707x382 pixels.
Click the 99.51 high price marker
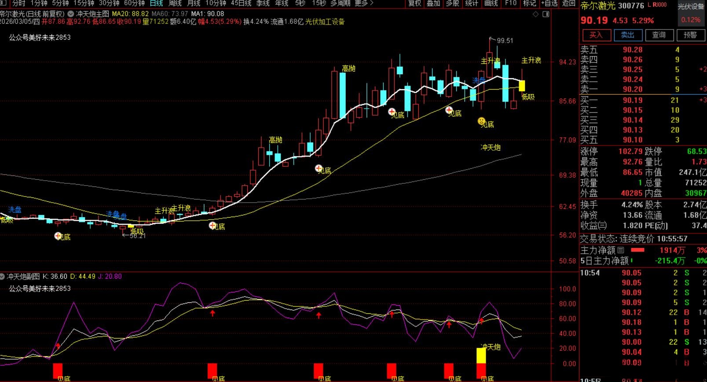click(505, 40)
